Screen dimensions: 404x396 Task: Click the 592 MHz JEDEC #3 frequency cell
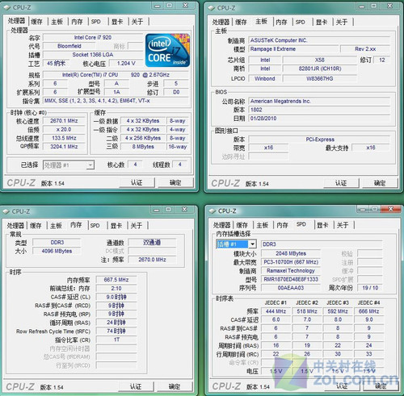[338, 311]
